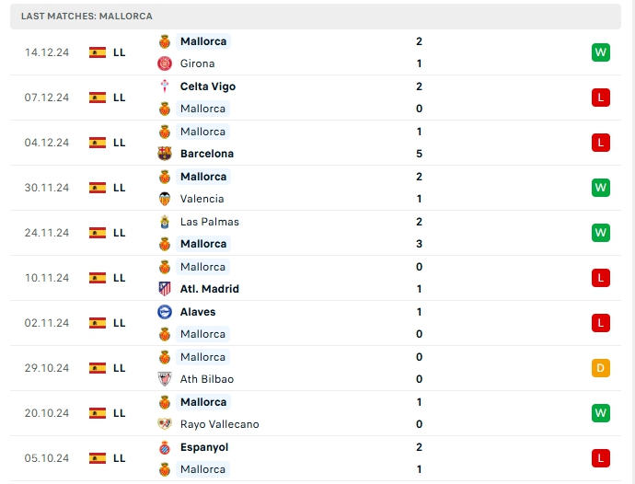This screenshot has width=635, height=484.
Task: Select the 30.11.24 match date
Action: 47,188
